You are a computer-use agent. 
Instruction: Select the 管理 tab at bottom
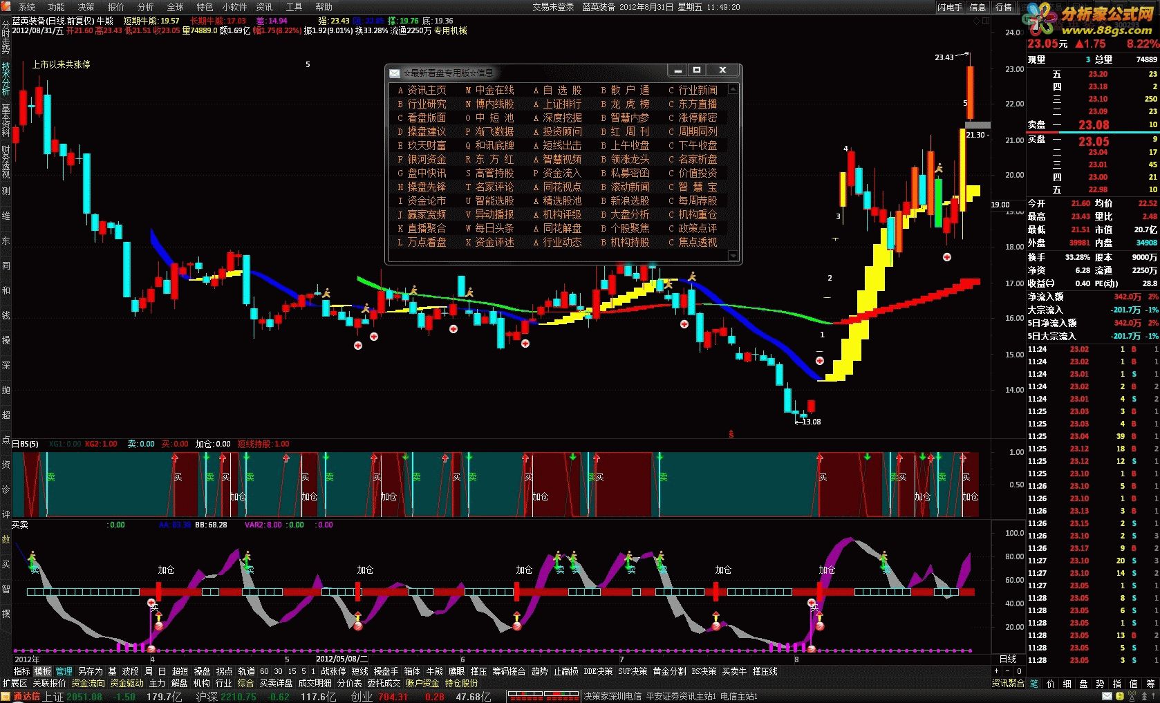tap(64, 671)
